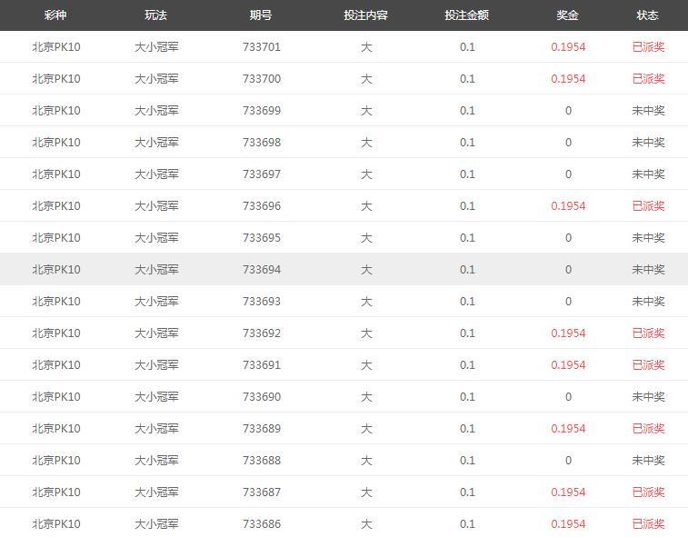Click the 玩法 column header

click(x=156, y=15)
